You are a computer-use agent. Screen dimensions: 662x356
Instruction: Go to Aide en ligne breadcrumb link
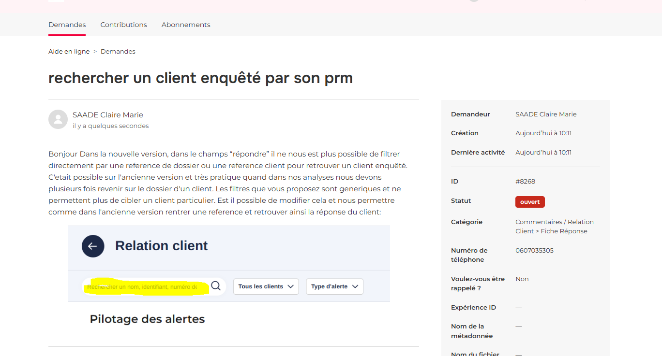[x=69, y=52]
